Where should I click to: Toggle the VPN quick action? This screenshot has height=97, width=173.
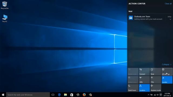click(144, 80)
